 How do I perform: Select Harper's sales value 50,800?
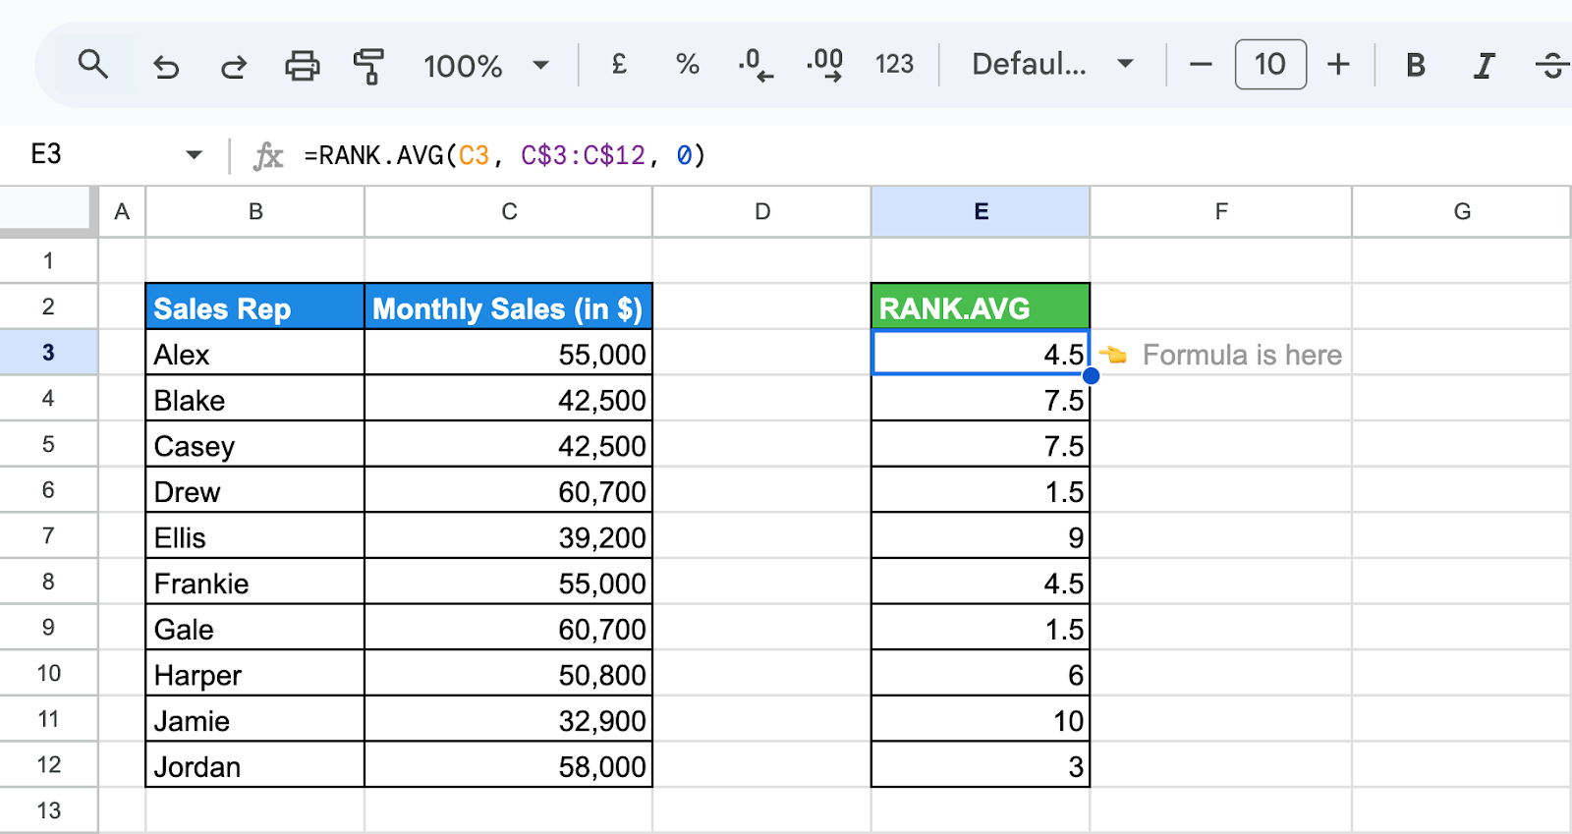(509, 673)
